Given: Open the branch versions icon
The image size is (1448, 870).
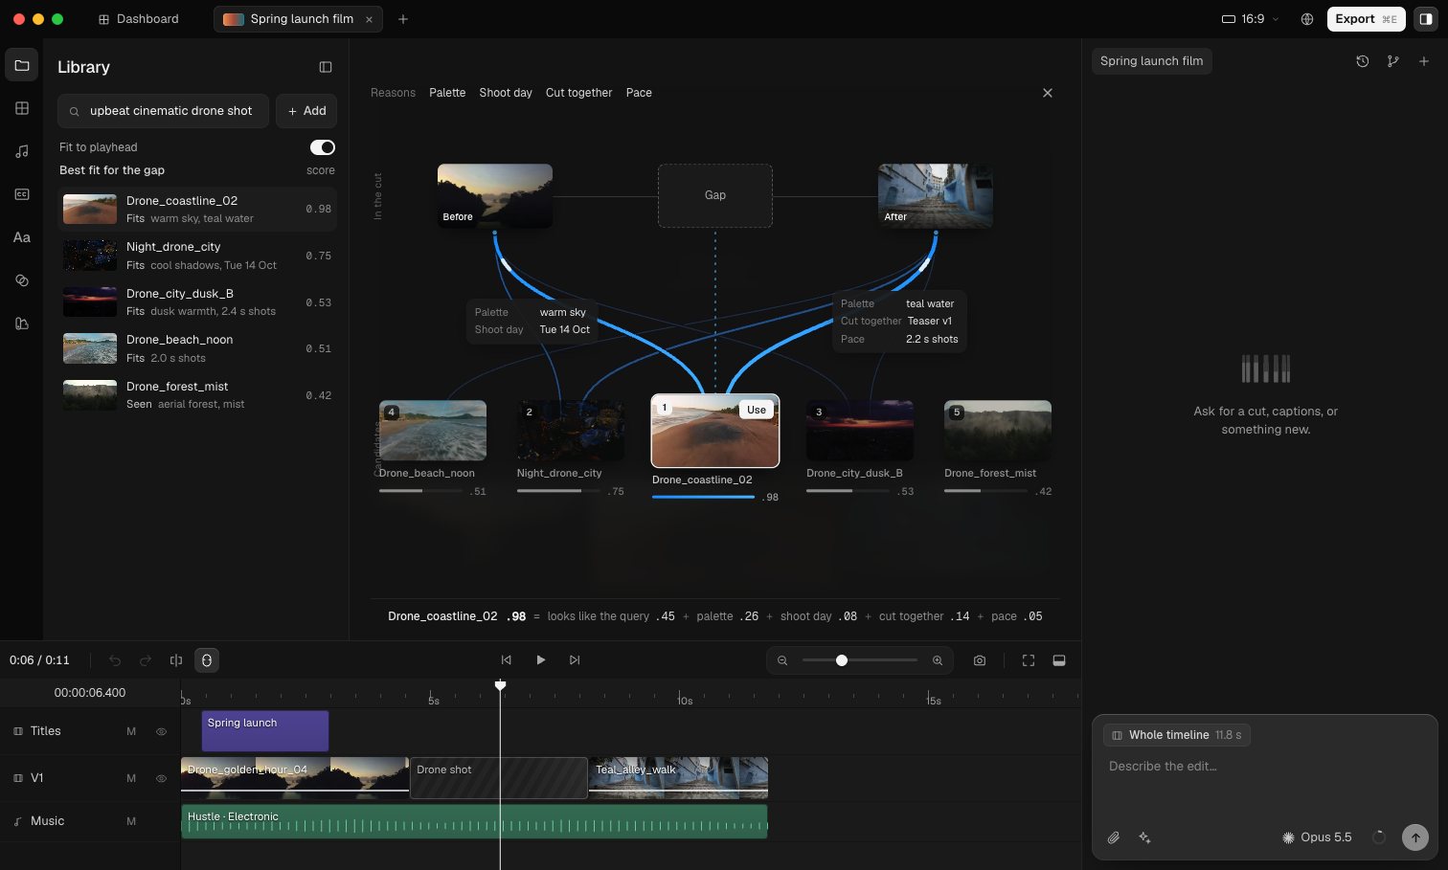Looking at the screenshot, I should pyautogui.click(x=1393, y=61).
